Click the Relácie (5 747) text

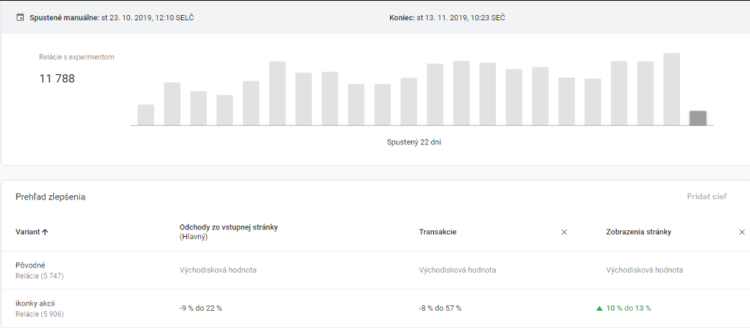point(40,276)
